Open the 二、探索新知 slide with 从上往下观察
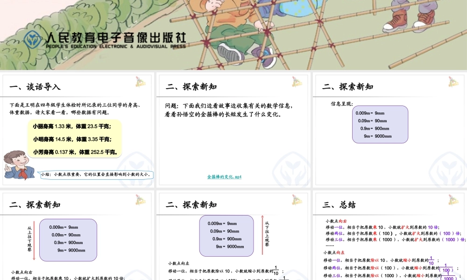467x280 pixels. [77, 236]
